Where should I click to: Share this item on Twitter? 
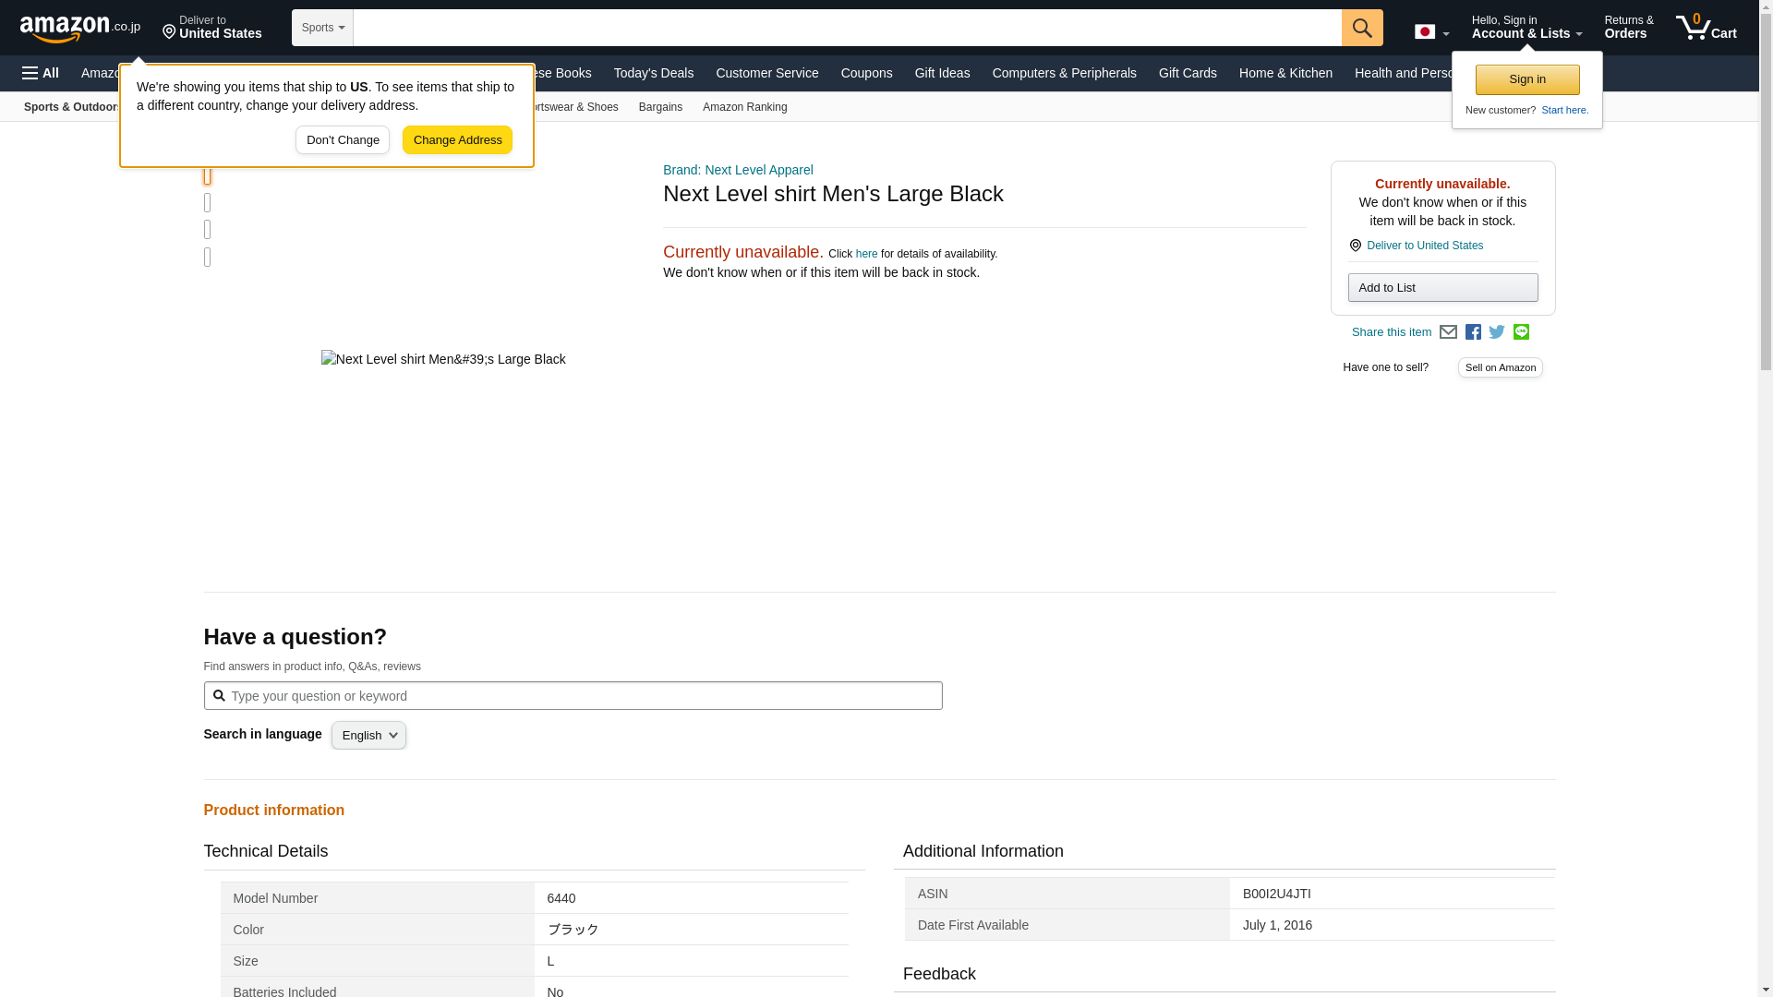coord(1497,332)
